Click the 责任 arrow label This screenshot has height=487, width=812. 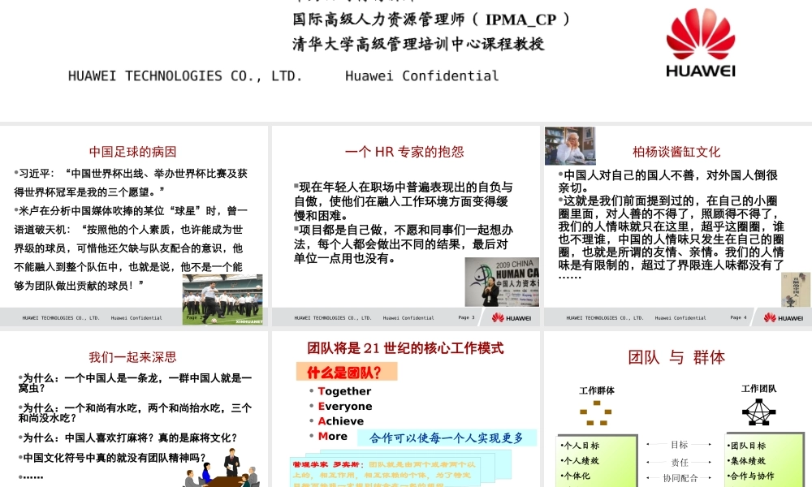pyautogui.click(x=680, y=462)
